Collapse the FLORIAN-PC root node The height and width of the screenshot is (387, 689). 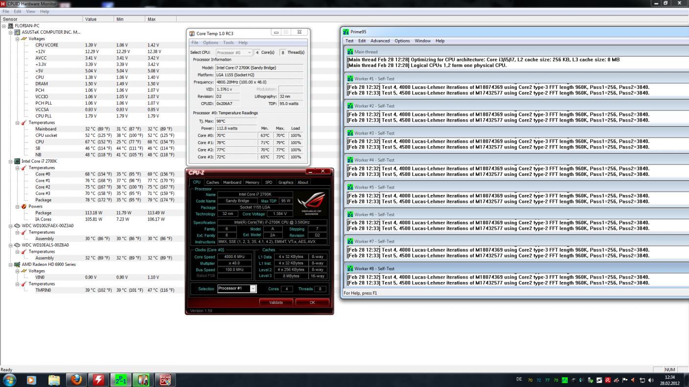coord(4,26)
